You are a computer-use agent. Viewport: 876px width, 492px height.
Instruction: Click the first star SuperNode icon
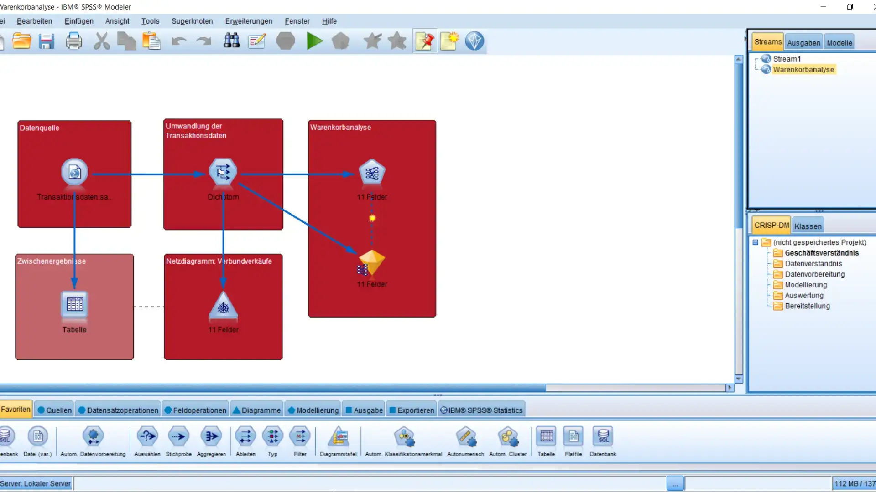(x=372, y=41)
